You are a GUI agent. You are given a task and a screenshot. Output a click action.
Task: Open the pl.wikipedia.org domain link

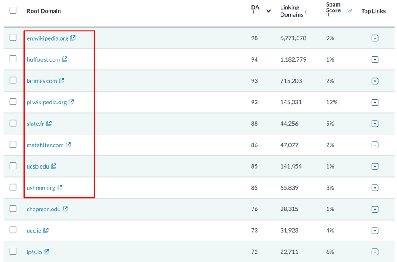coord(46,102)
